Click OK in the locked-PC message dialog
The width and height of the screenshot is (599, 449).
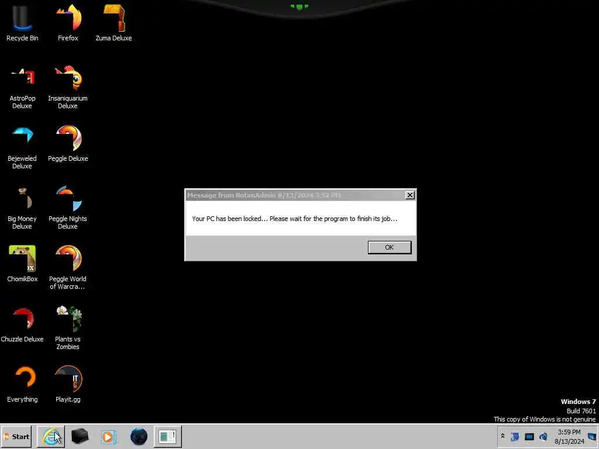[x=389, y=247]
